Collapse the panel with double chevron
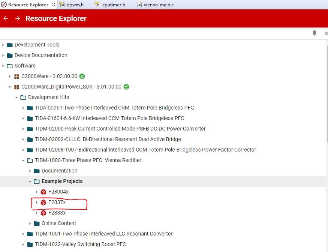The image size is (328, 252). 326,33
